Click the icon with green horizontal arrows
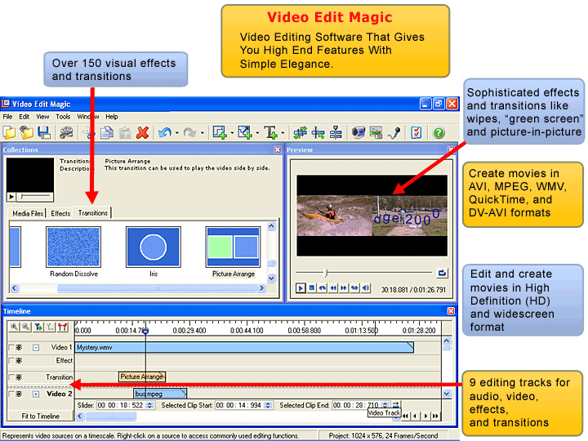 (300, 132)
